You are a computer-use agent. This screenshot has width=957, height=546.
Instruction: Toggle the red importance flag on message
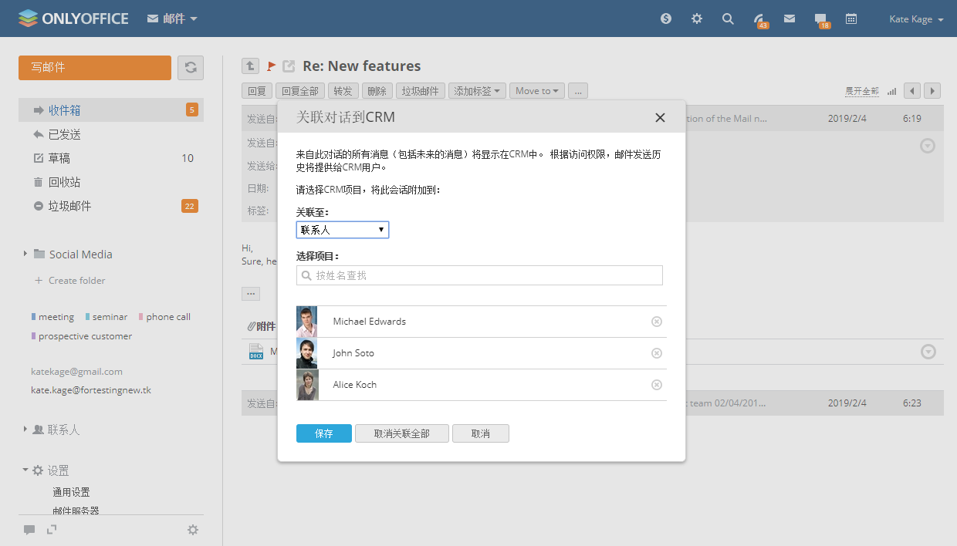[x=271, y=66]
